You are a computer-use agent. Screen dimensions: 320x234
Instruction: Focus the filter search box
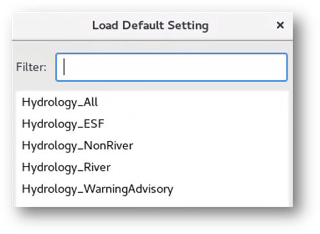coord(171,67)
